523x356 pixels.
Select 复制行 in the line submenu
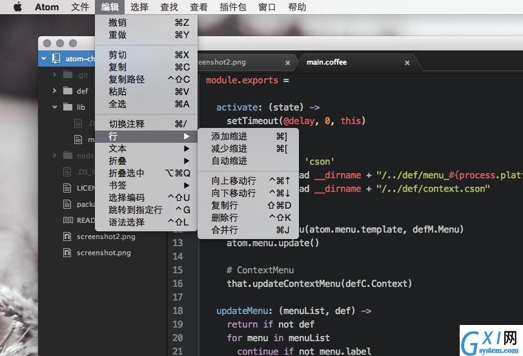[248, 205]
